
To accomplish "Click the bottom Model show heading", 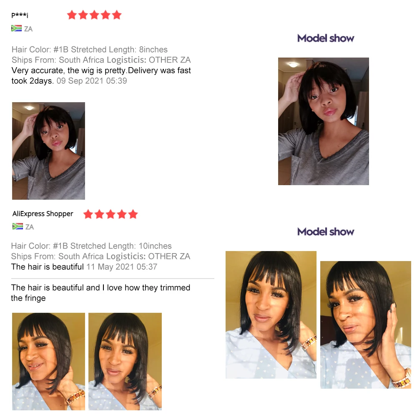I will 326,231.
